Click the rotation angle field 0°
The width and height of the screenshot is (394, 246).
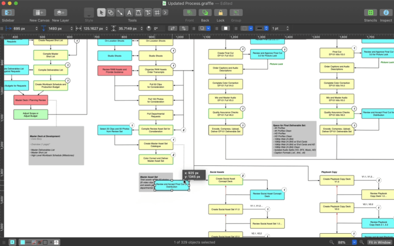click(x=159, y=29)
